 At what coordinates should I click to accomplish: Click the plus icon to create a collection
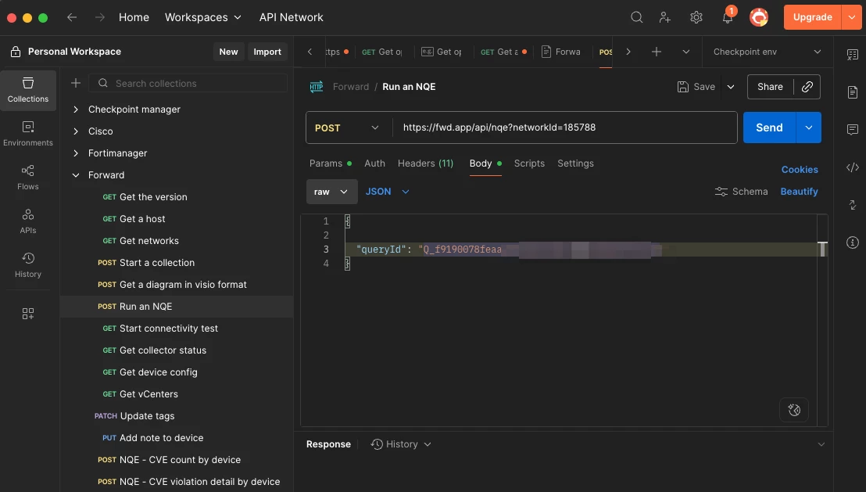click(x=76, y=83)
